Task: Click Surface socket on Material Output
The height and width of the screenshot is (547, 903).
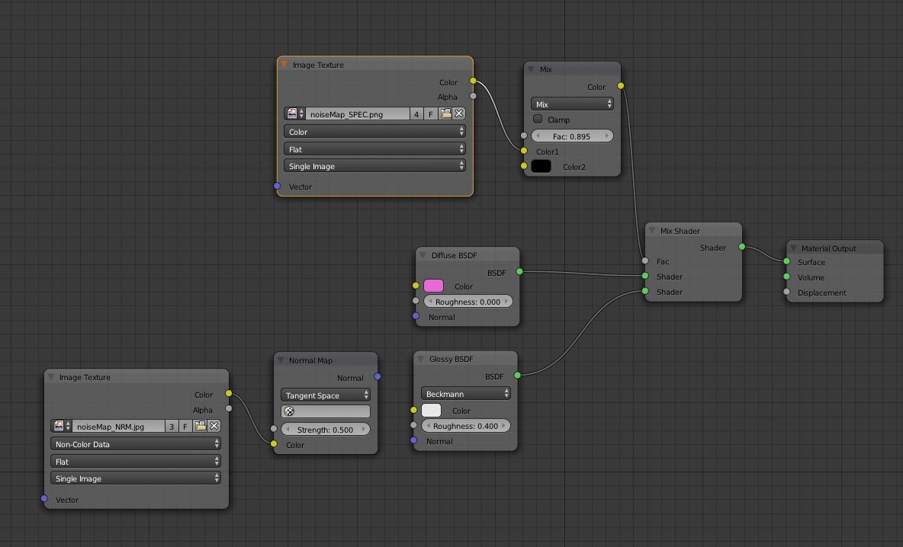Action: point(786,261)
